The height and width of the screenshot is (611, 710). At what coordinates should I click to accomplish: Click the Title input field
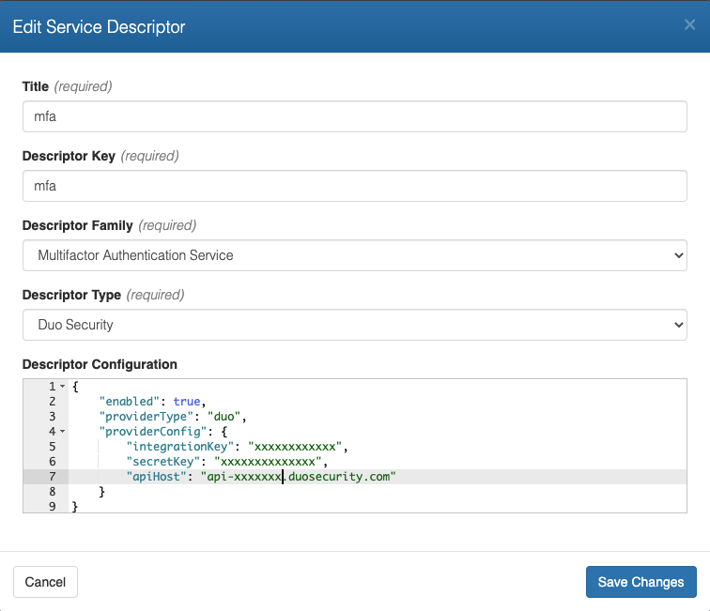tap(354, 116)
